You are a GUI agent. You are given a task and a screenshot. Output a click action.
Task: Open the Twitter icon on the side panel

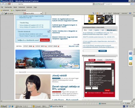[130, 58]
